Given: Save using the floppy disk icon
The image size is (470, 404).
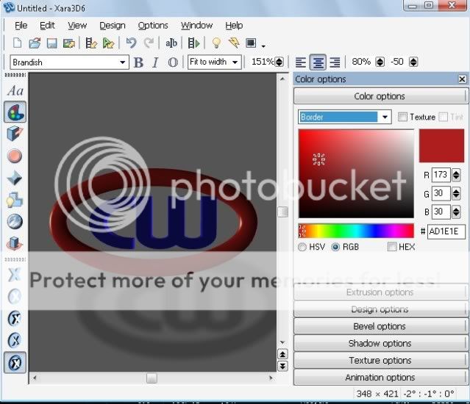Looking at the screenshot, I should coord(52,43).
